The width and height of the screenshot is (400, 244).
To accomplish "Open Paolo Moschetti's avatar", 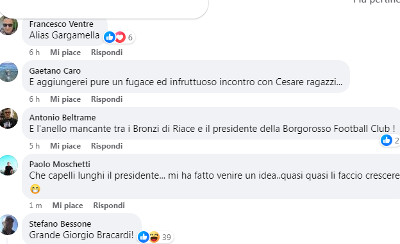I will (8, 165).
